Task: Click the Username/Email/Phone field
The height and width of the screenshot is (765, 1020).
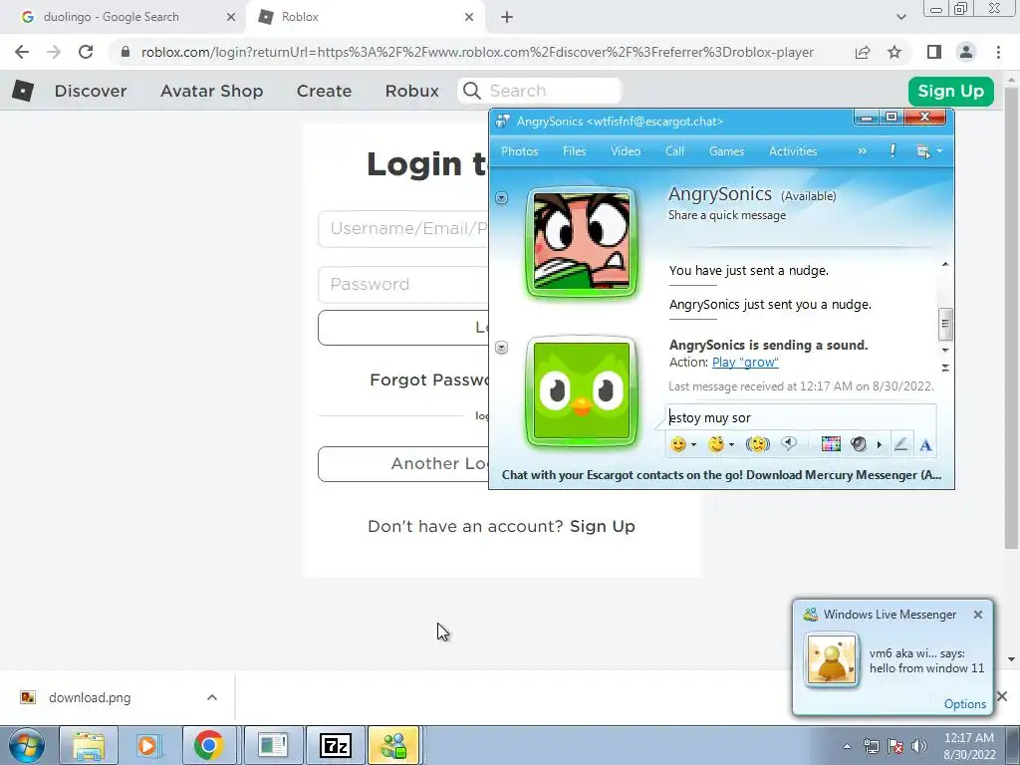Action: click(x=403, y=228)
